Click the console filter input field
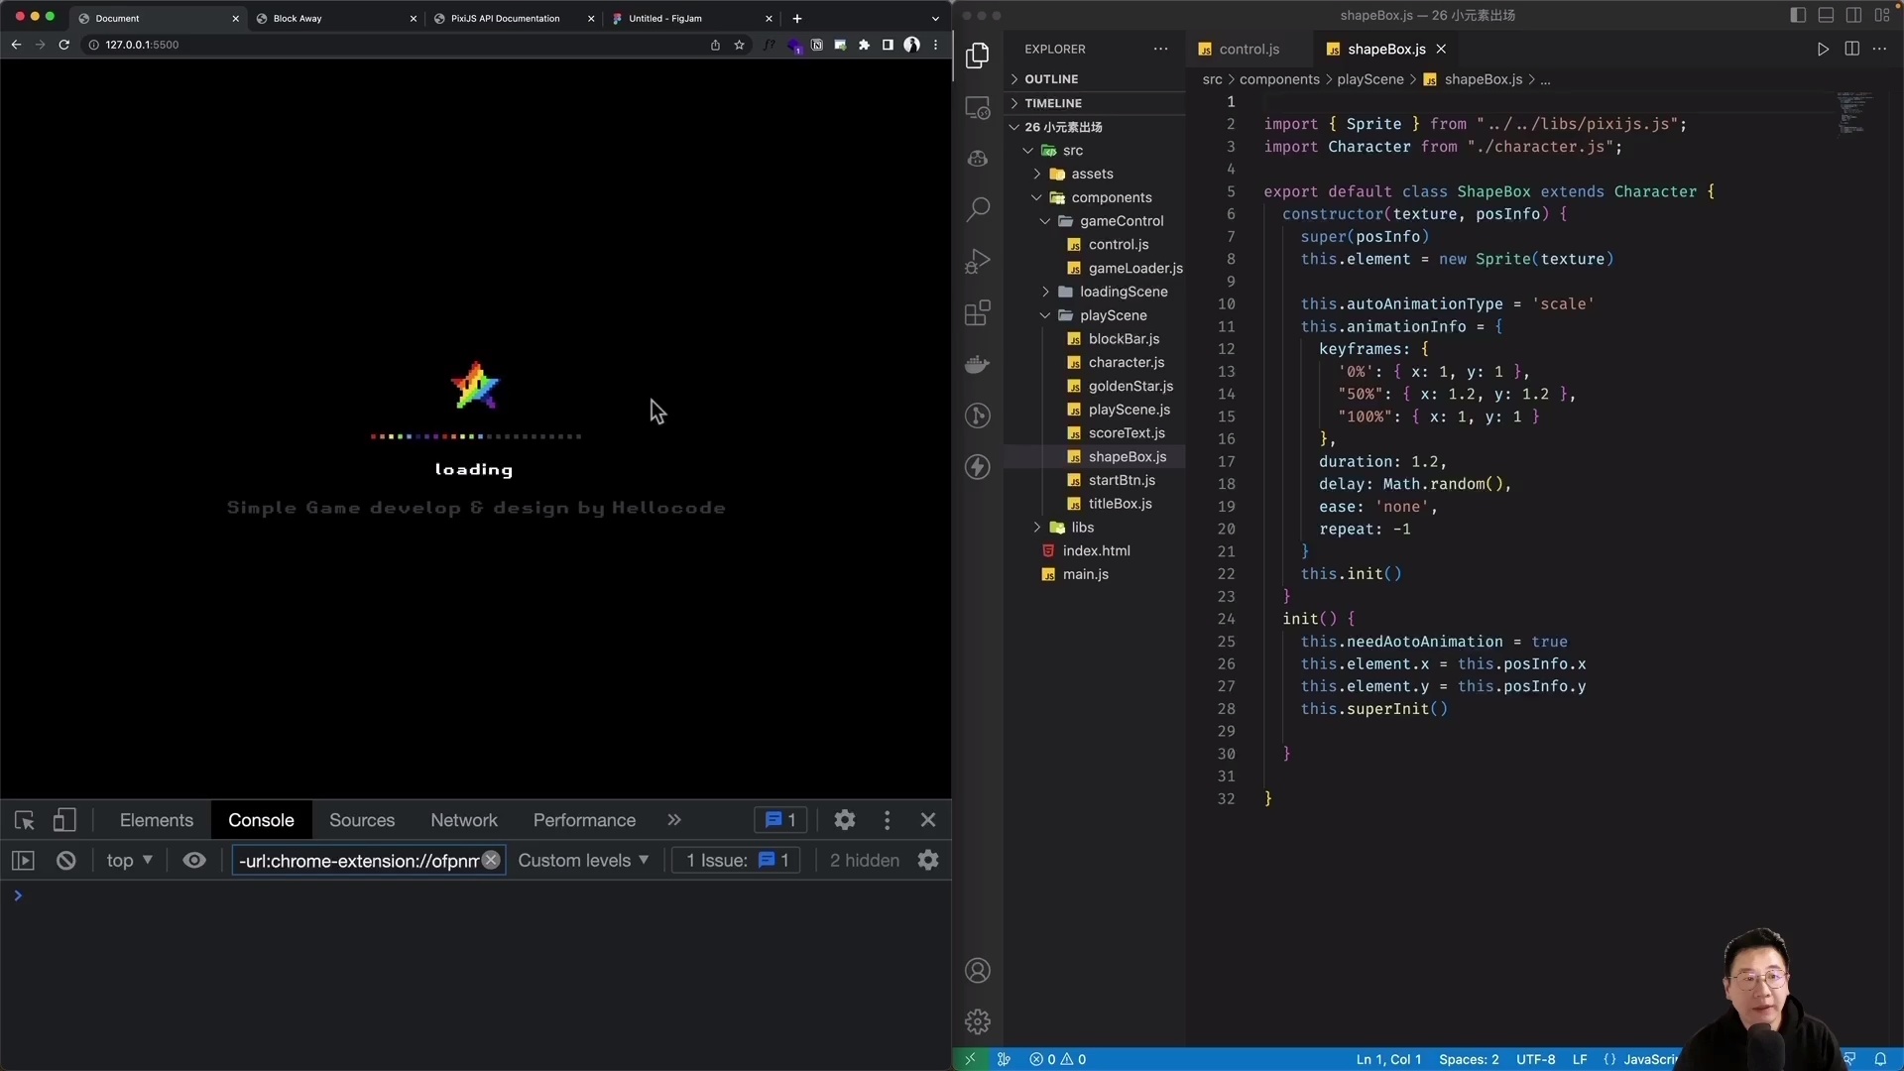The width and height of the screenshot is (1904, 1071). click(x=357, y=861)
